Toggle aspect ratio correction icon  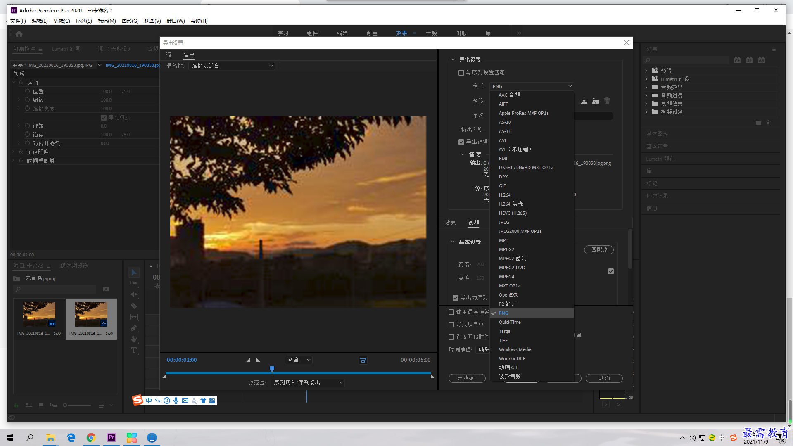coord(363,360)
